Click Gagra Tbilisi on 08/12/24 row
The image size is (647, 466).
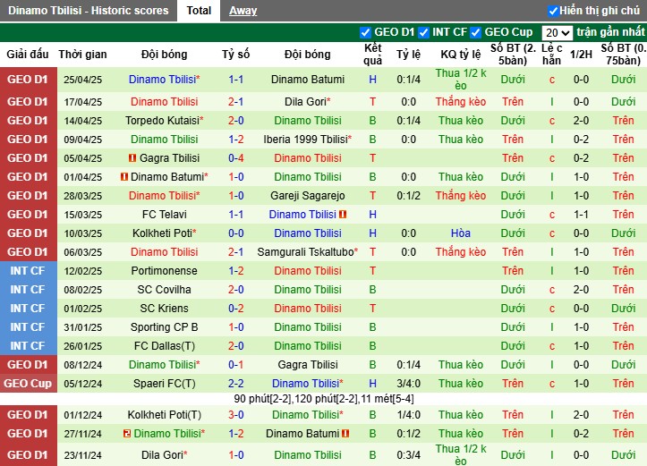click(x=308, y=365)
